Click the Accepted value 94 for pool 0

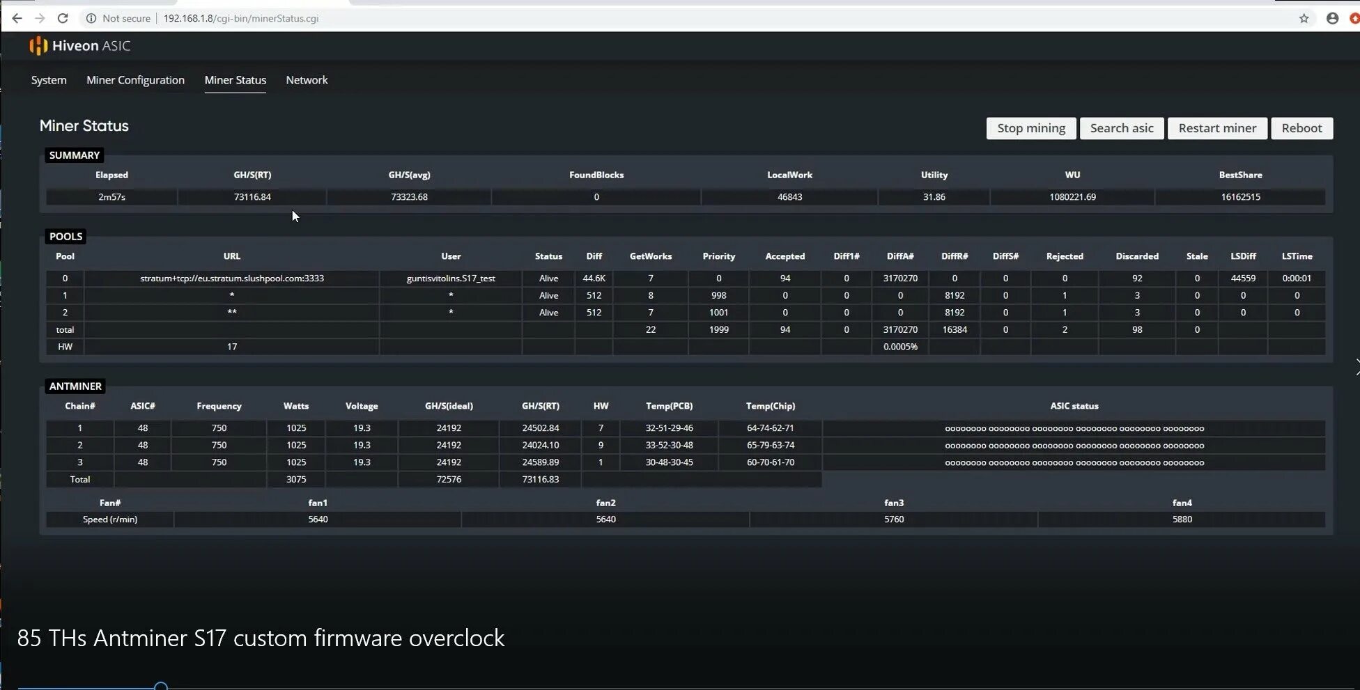785,279
